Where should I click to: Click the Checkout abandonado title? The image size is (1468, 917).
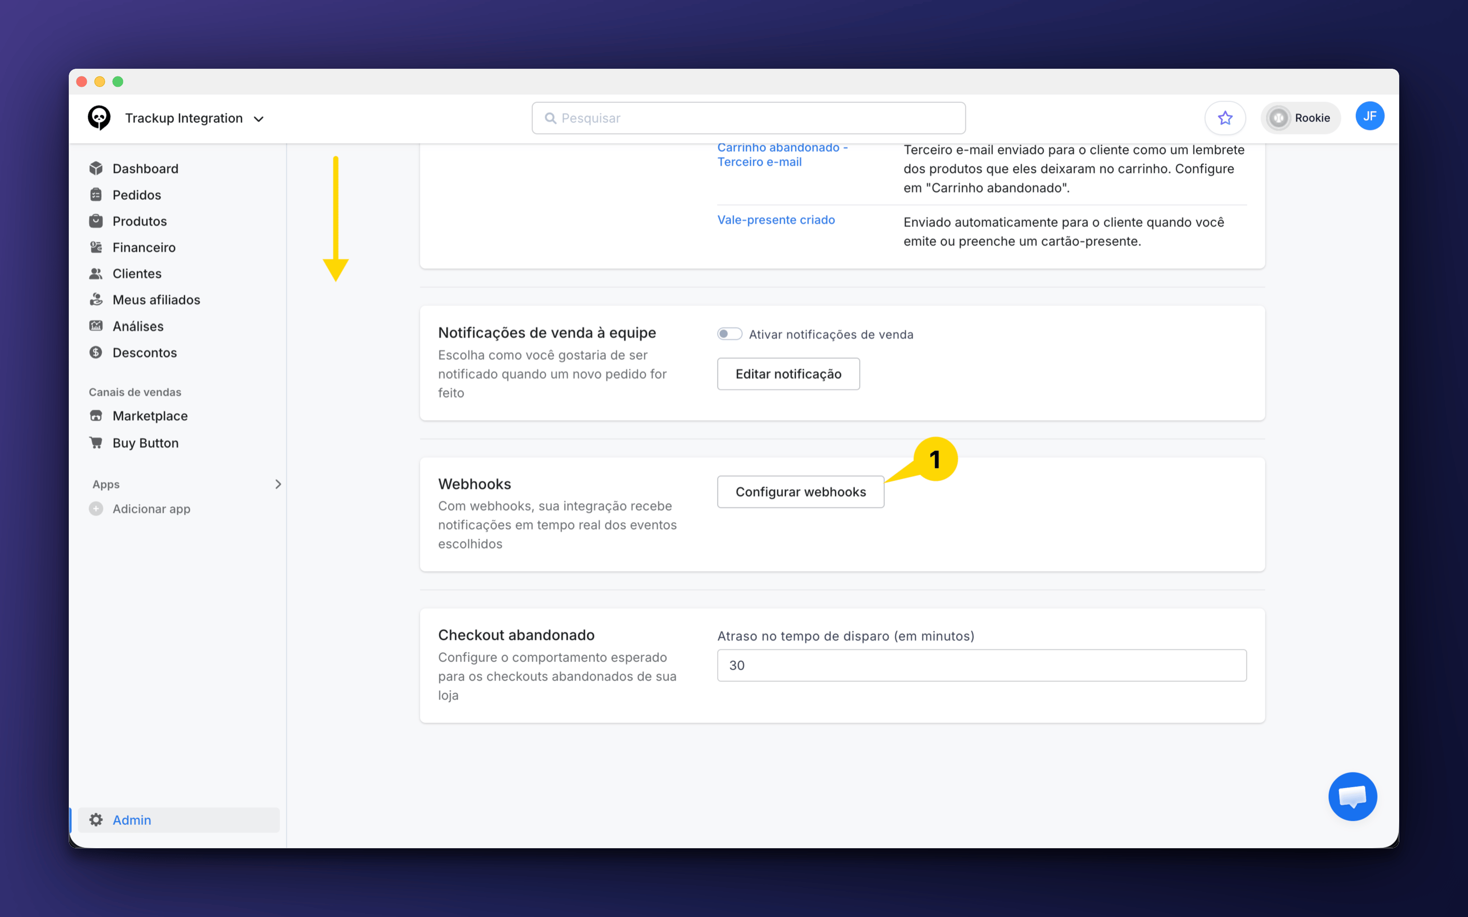tap(516, 635)
